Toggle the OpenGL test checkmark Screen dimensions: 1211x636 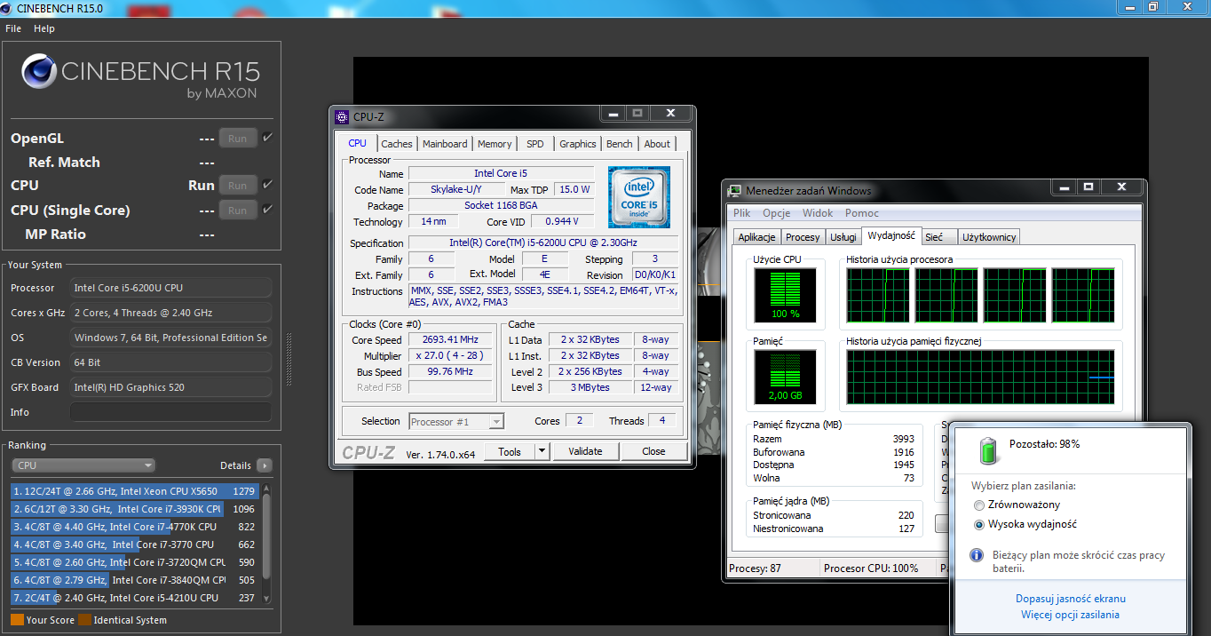[x=267, y=138]
